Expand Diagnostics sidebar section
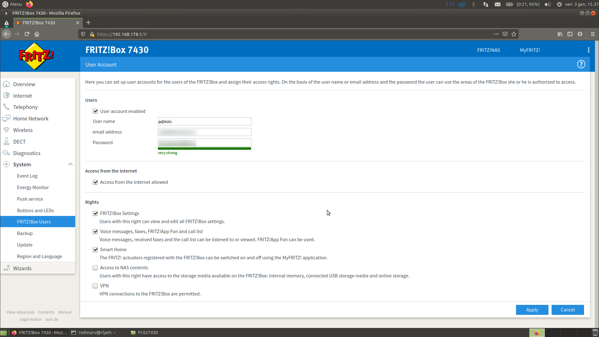Image resolution: width=599 pixels, height=337 pixels. 38,153
